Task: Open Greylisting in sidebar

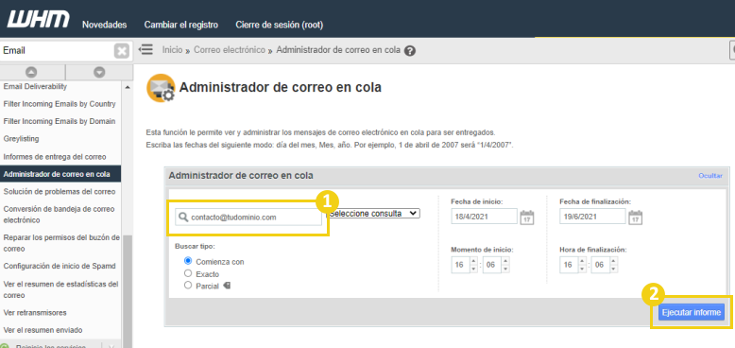Action: point(21,139)
